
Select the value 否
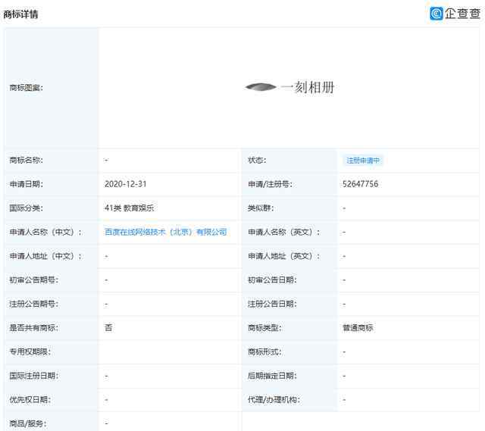[x=108, y=327]
